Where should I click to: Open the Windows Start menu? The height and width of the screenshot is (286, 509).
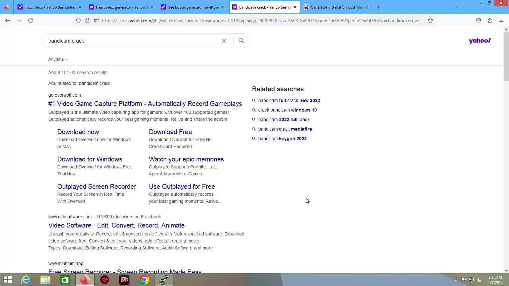pos(8,280)
